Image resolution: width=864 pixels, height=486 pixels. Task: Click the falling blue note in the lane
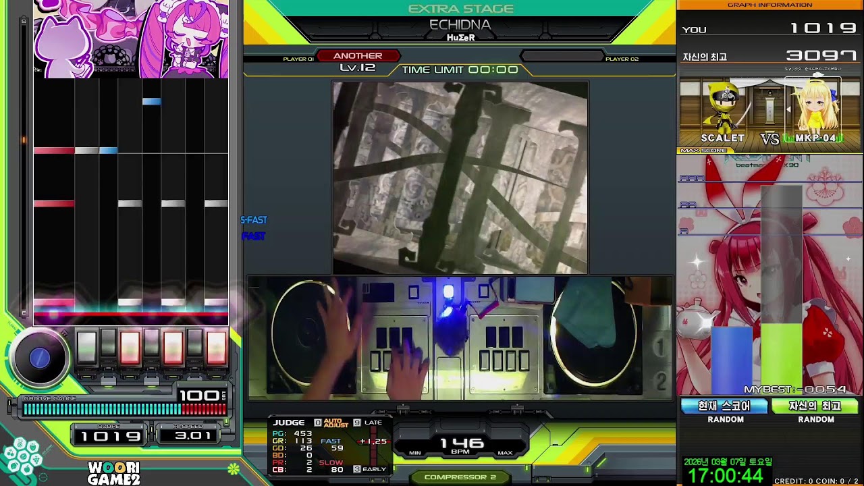pos(151,101)
